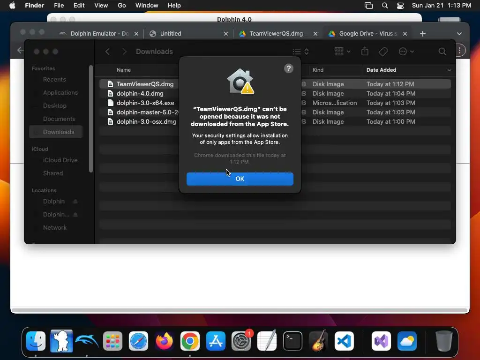
Task: Open Safari from the Dock
Action: point(138,341)
